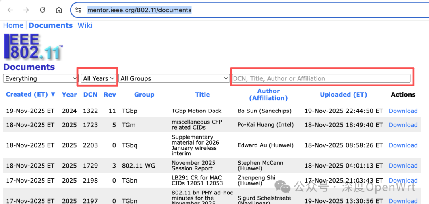Click author Bo Sun (Sanechips)

265,111
